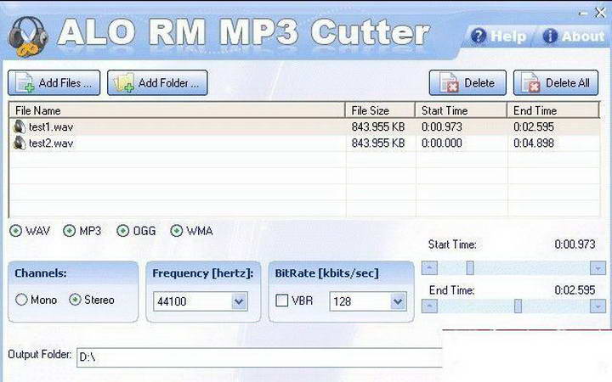Select the test2.wav file row

304,143
